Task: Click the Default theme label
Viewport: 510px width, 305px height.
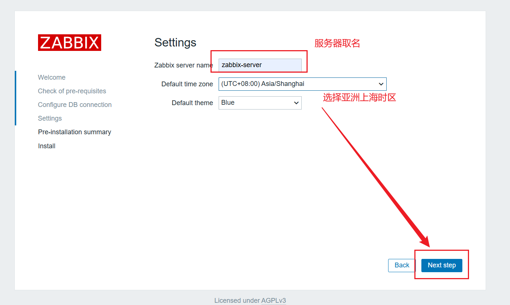Action: click(192, 103)
